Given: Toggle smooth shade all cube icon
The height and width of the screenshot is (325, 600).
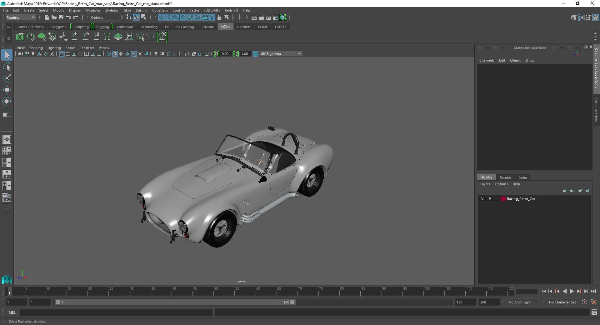Looking at the screenshot, I should coord(115,54).
